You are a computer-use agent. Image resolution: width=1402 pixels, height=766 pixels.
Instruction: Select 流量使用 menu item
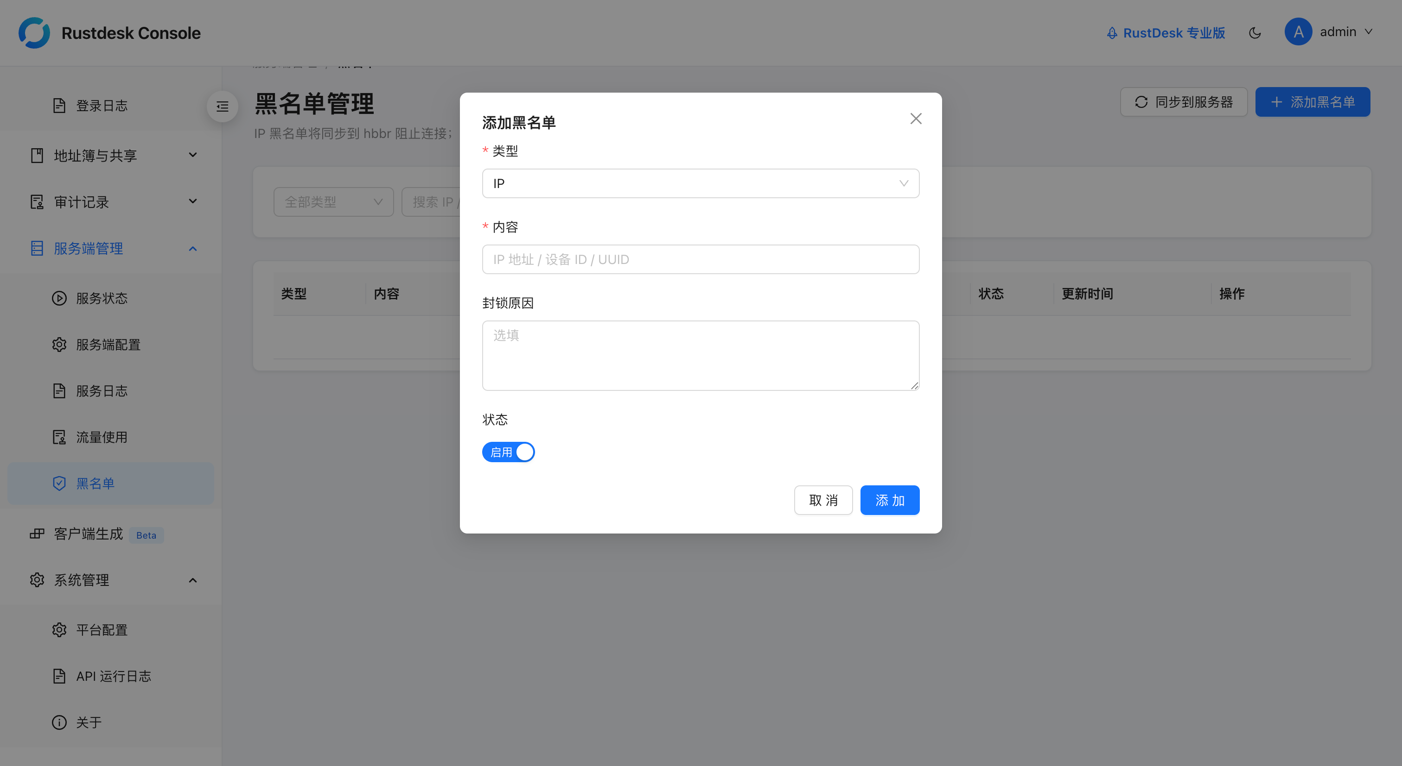pyautogui.click(x=110, y=437)
